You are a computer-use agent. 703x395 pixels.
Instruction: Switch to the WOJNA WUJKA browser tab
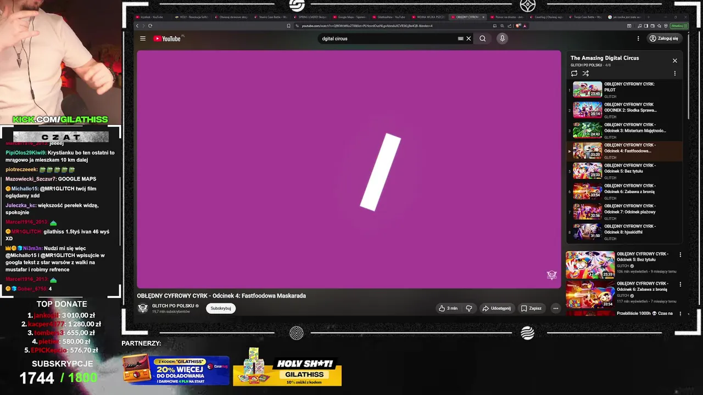pos(429,17)
